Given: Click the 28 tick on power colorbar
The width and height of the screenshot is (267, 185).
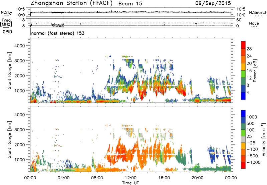Looking at the screenshot, I should click(249, 49).
